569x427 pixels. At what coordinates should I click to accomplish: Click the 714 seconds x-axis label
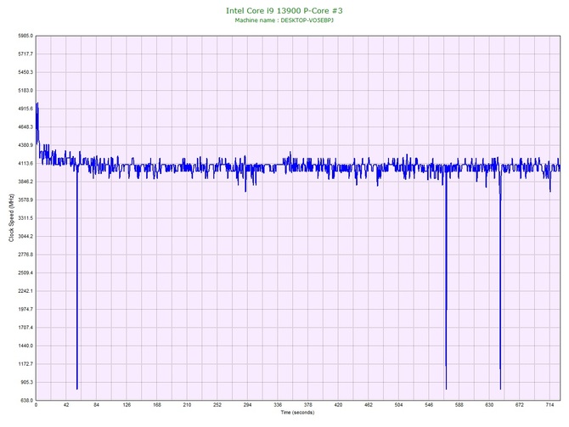click(x=549, y=405)
